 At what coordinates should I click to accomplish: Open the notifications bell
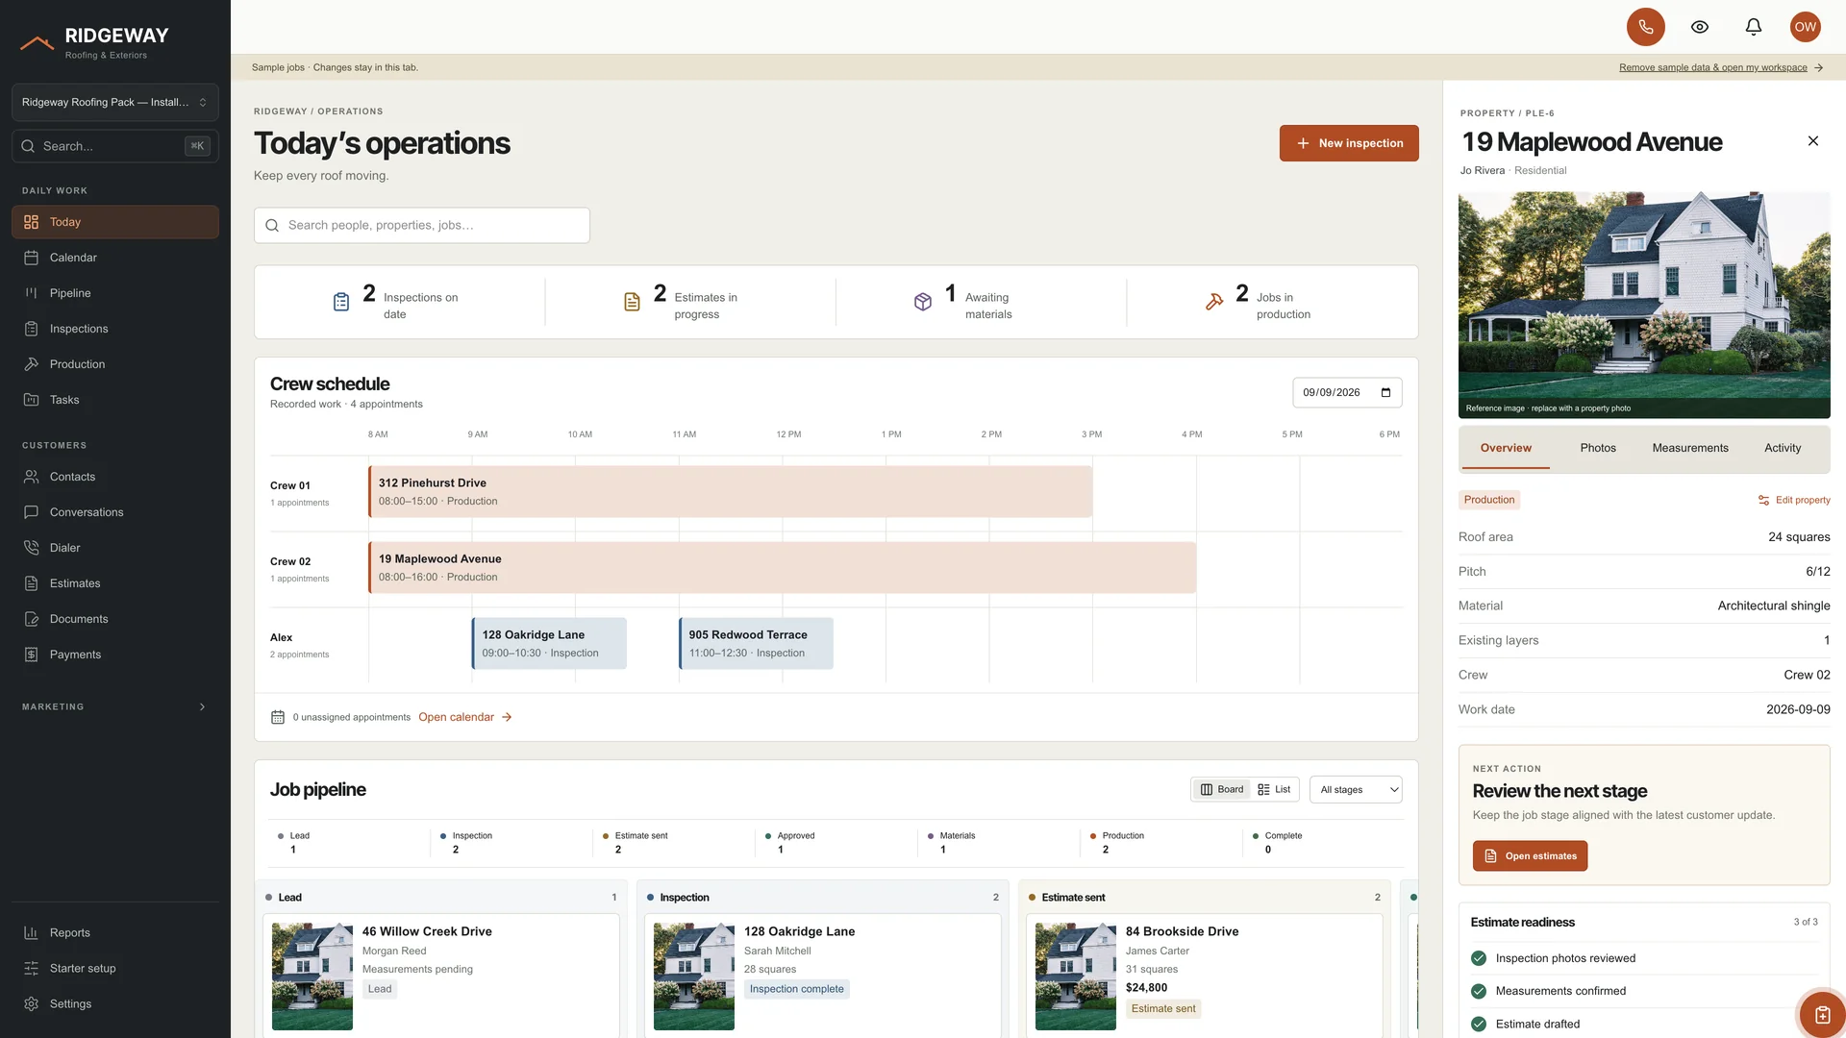click(1754, 27)
